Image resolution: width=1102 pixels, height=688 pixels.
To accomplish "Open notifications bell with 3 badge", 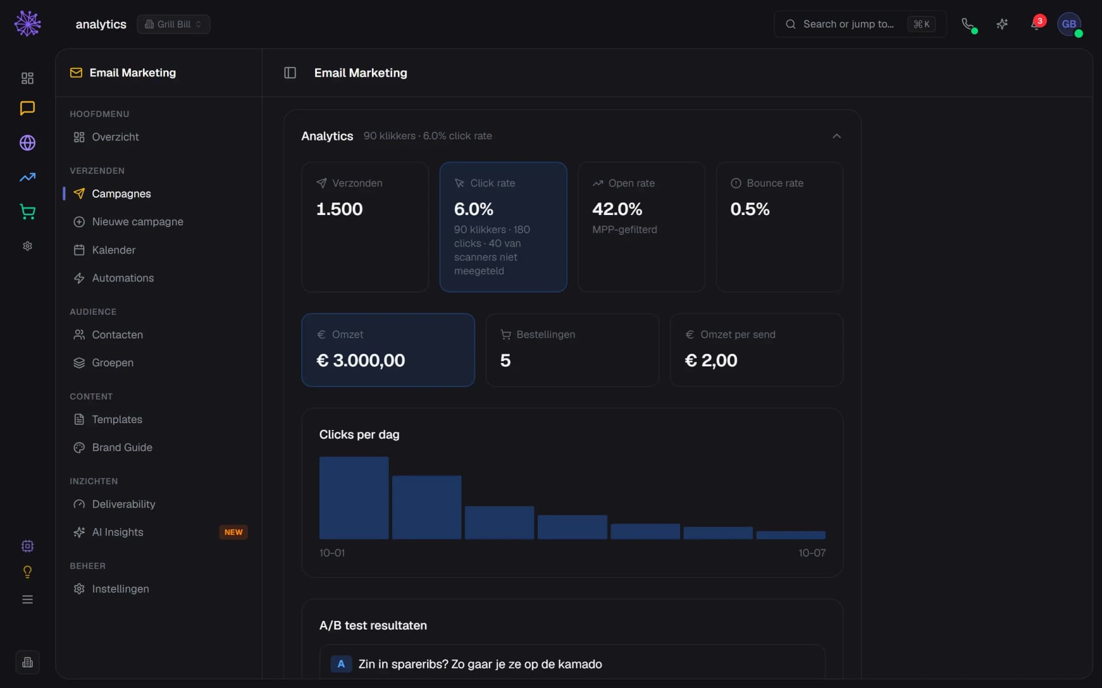I will pyautogui.click(x=1037, y=24).
